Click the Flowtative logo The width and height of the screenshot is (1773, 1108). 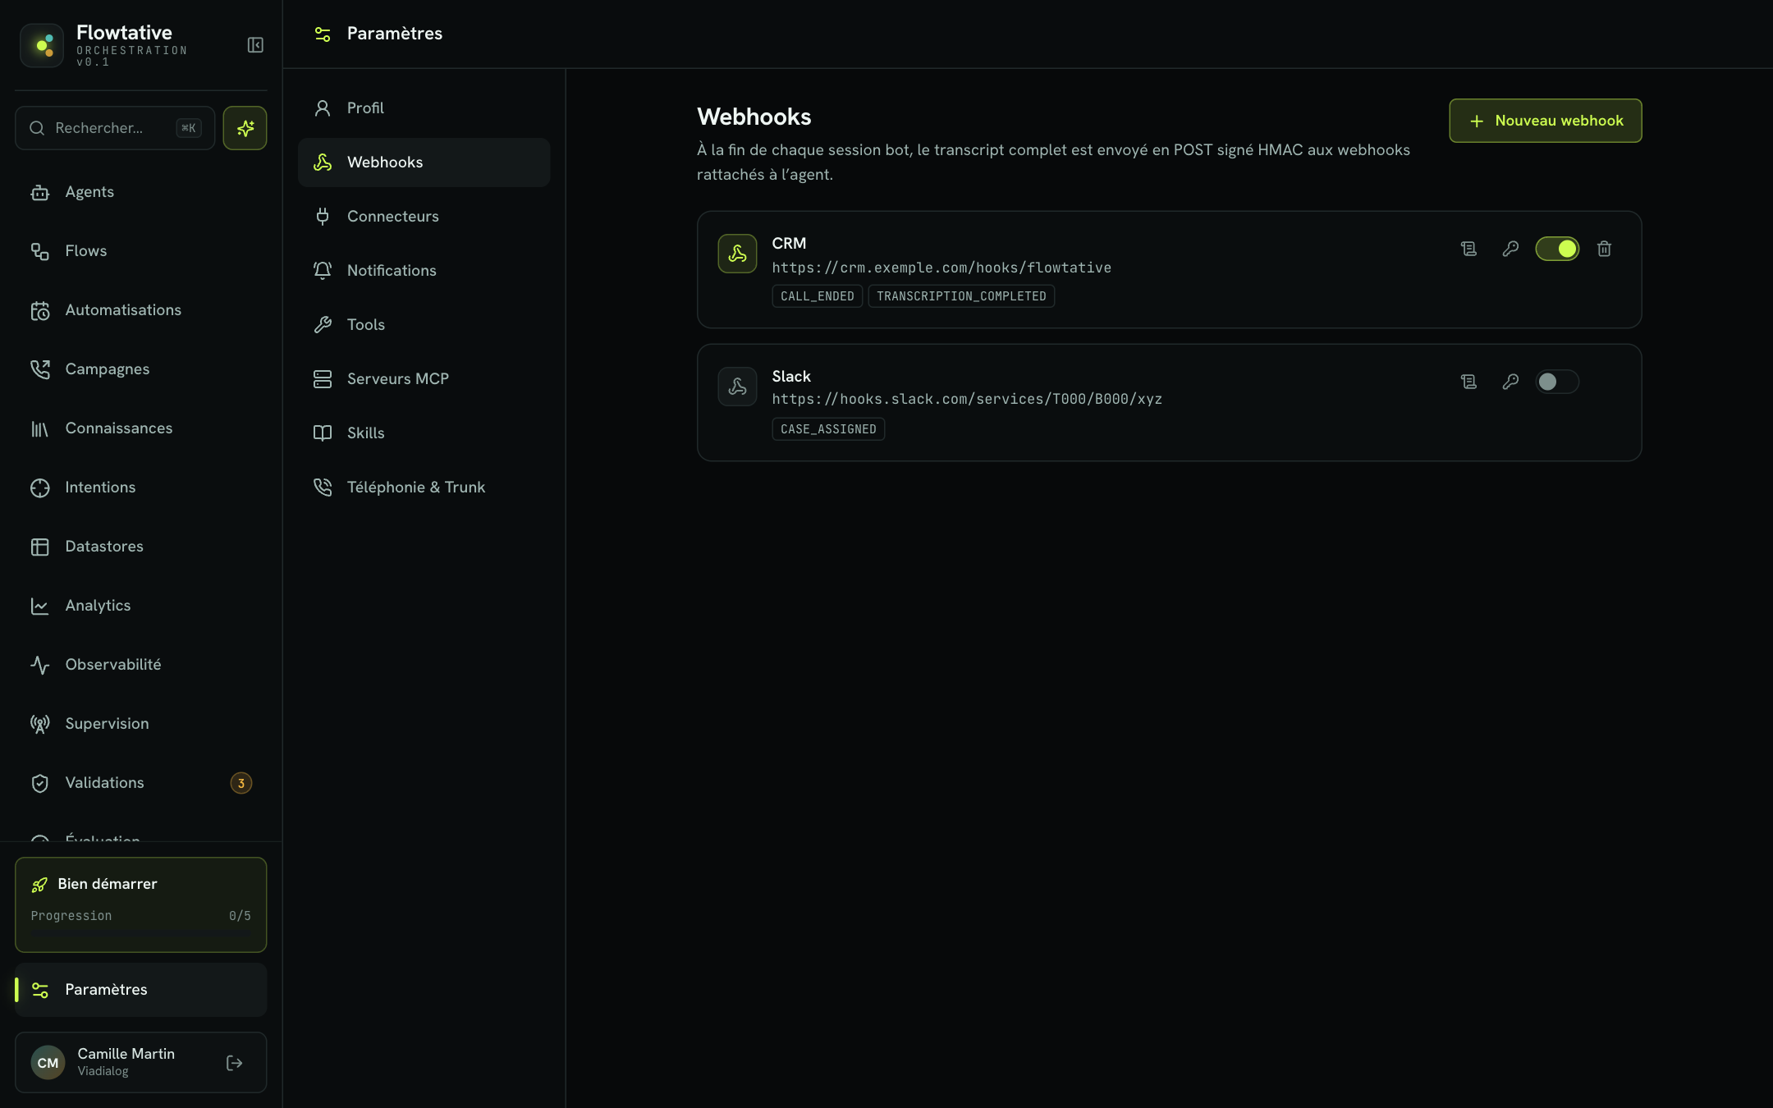pyautogui.click(x=42, y=45)
